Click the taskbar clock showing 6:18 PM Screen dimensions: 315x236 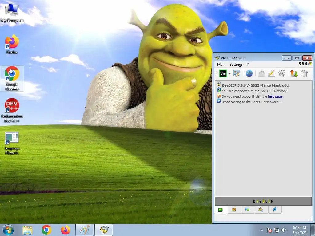[x=299, y=230]
